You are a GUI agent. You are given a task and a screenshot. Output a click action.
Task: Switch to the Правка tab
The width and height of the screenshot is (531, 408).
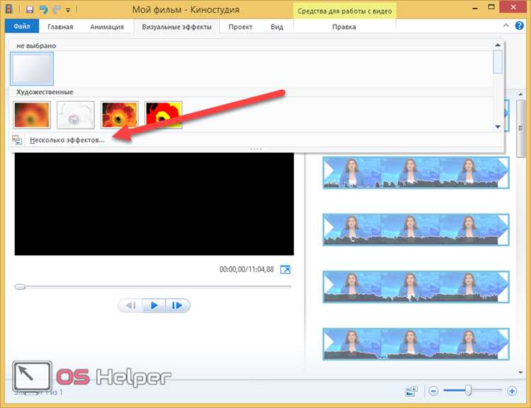click(344, 27)
